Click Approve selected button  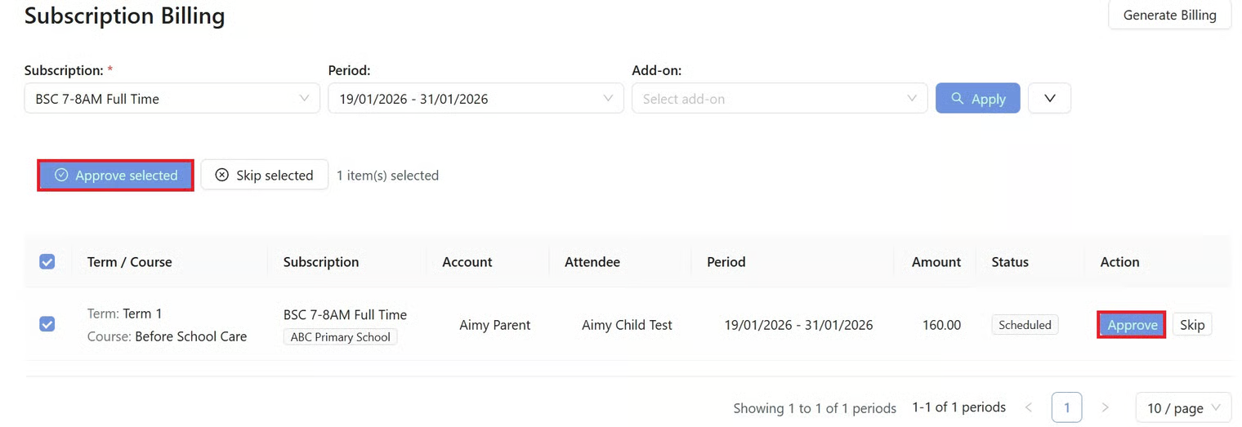coord(115,176)
